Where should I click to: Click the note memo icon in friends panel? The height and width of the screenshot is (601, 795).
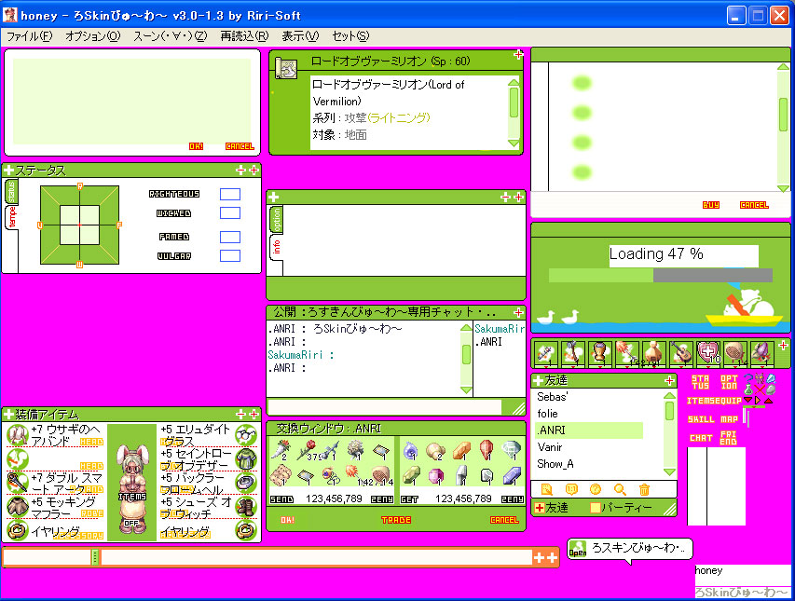coord(546,489)
